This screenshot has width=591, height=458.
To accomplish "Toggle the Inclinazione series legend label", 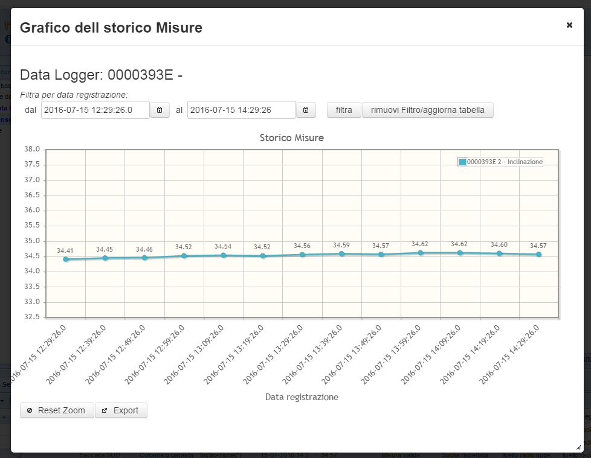I will coord(505,162).
